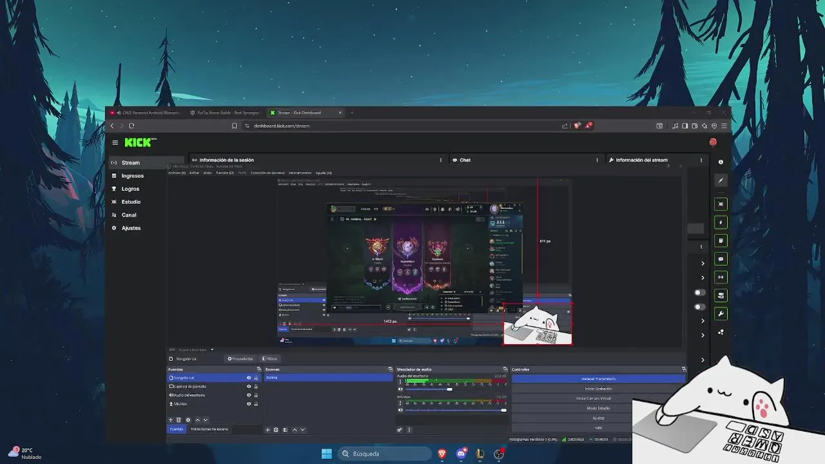Click Modo Estudio button
Screen dimensions: 825x464
[x=598, y=408]
